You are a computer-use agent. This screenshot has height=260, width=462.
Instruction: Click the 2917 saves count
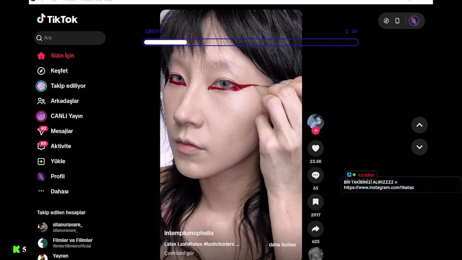(315, 215)
